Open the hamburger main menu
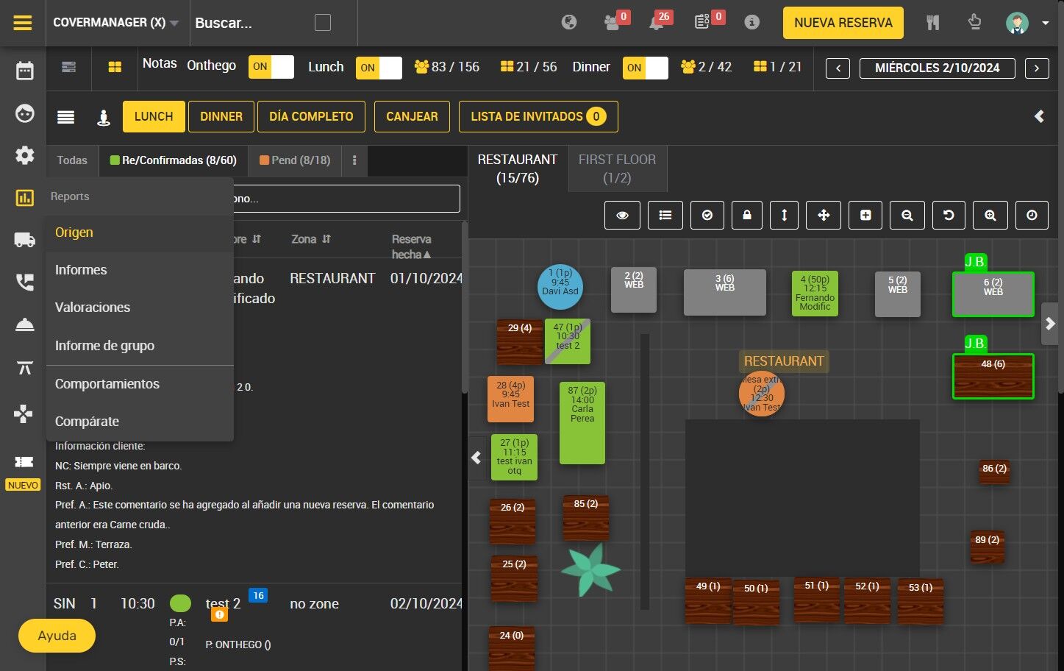The height and width of the screenshot is (671, 1064). pos(23,23)
